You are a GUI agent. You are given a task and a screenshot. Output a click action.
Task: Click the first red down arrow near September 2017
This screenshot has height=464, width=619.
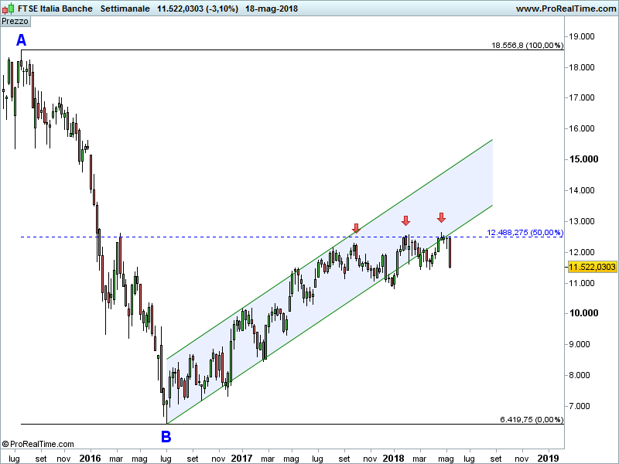tap(356, 228)
